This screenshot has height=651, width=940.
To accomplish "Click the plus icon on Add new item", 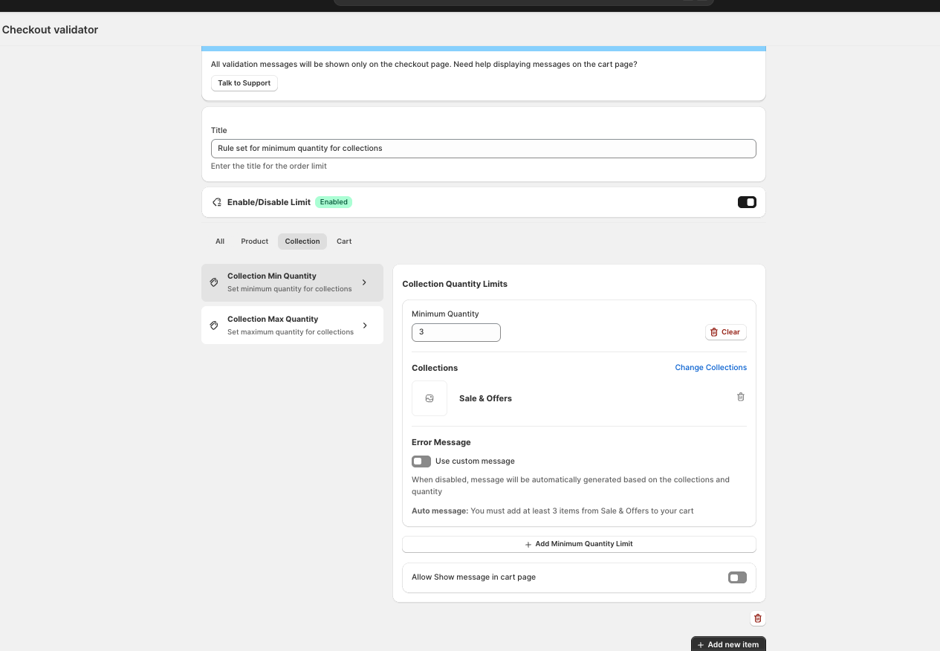I will 702,644.
